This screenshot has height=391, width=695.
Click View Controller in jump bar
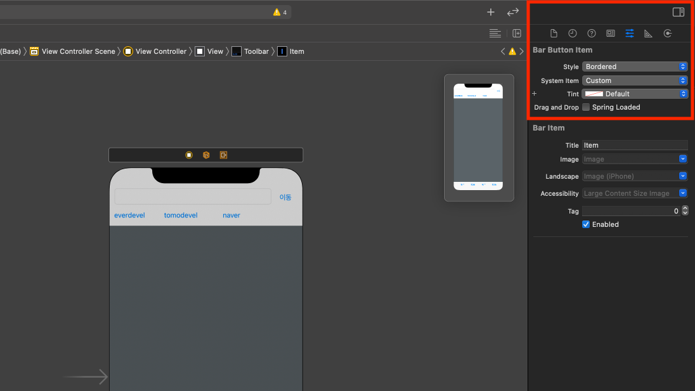pyautogui.click(x=161, y=51)
